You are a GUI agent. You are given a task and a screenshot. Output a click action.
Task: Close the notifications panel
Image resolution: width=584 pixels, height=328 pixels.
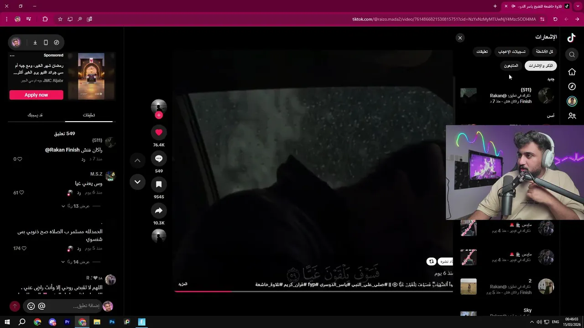click(x=460, y=38)
